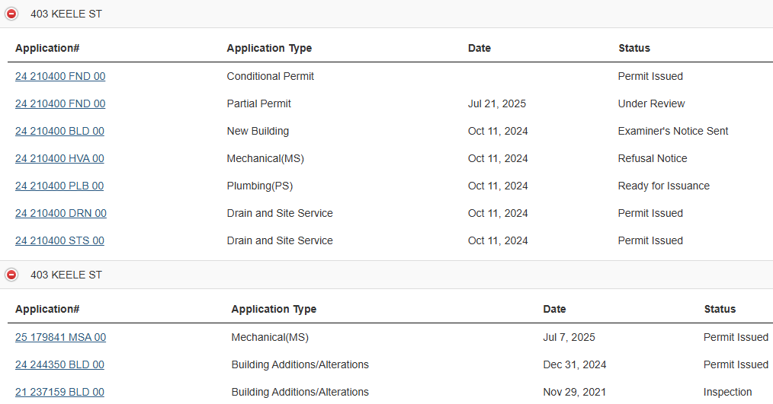Open Mechanical application 24 210400 HVA 00
The height and width of the screenshot is (404, 773).
tap(59, 158)
